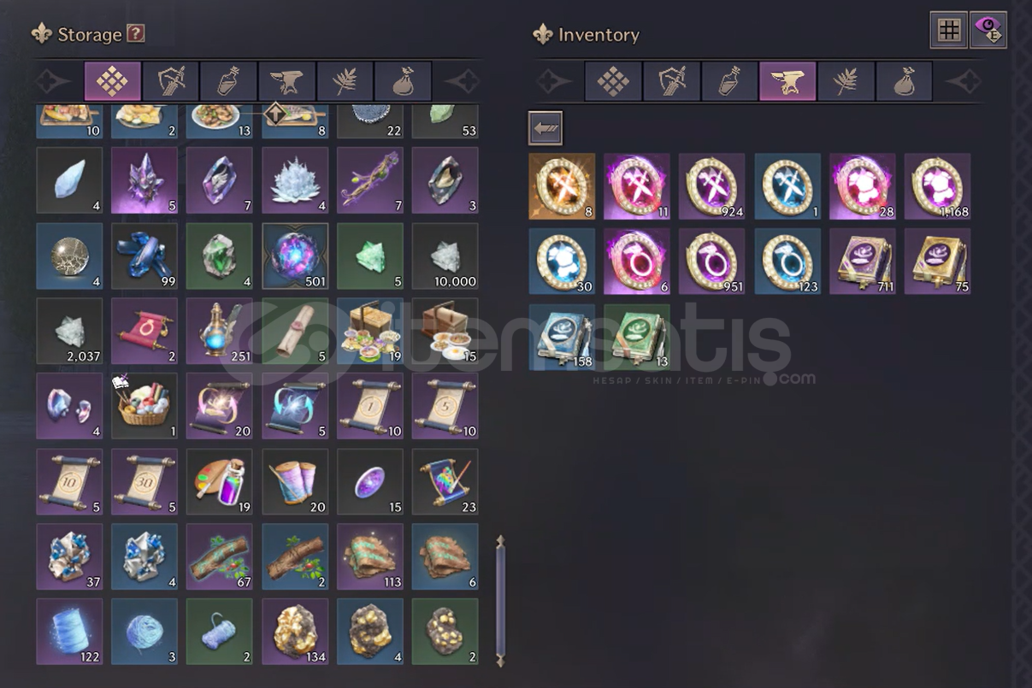1032x688 pixels.
Task: Select the blue potion flask with 251
Action: (x=220, y=332)
